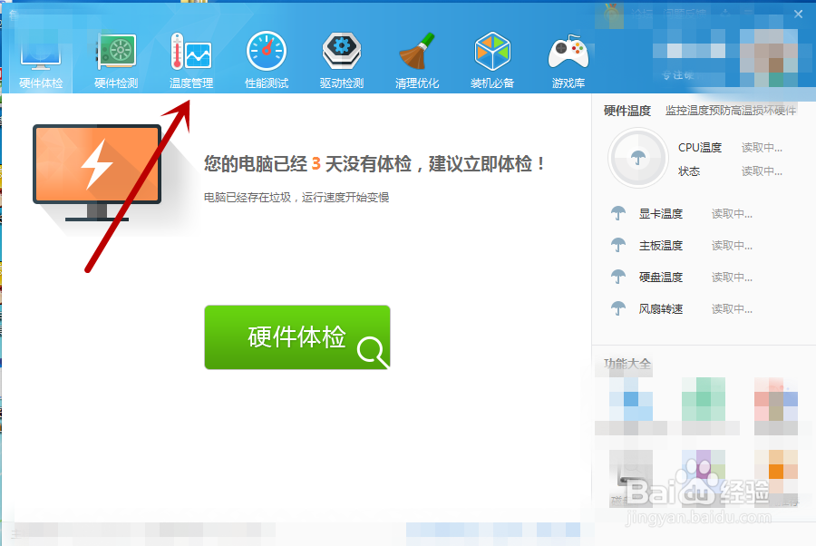Open the 温度管理 thermometer tab
The image size is (816, 546).
click(191, 60)
